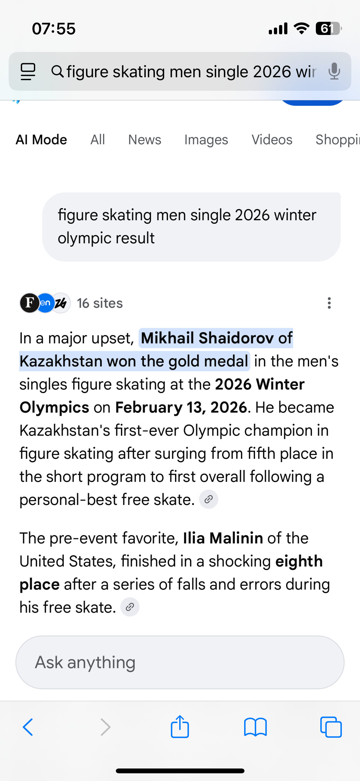This screenshot has height=781, width=360.
Task: Tap the search magnifier icon
Action: (x=58, y=71)
